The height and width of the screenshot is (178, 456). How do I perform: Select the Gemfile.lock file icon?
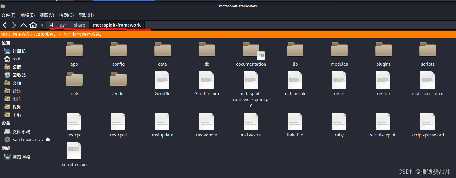(207, 80)
